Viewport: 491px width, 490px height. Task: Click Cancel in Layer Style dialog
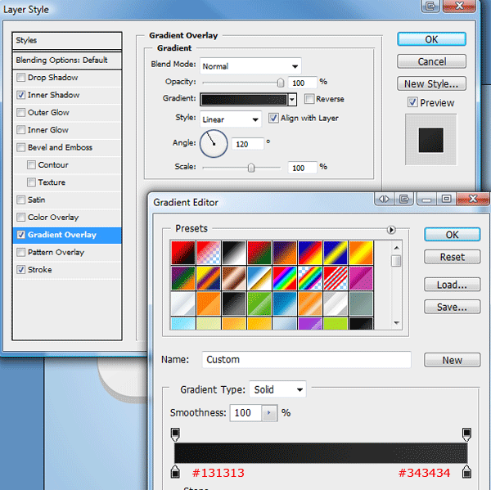click(x=431, y=61)
